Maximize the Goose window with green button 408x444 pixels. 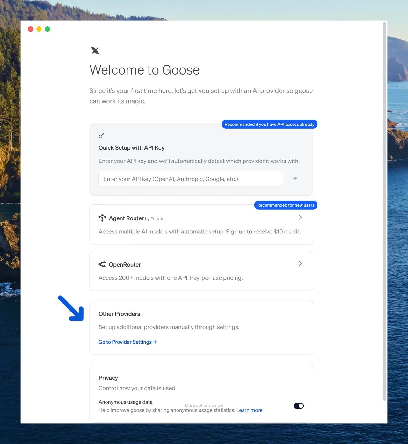[x=47, y=29]
